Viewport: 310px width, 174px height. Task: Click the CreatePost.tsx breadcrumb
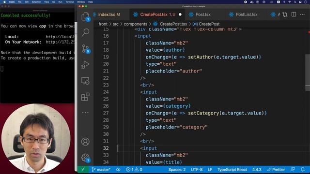173,24
